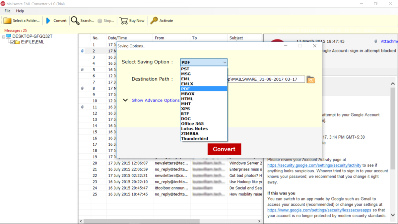The width and height of the screenshot is (398, 224).
Task: Select Office 365 in the format list
Action: point(192,124)
